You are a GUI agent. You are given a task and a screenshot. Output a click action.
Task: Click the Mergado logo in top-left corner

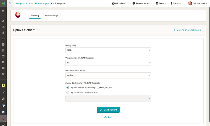click(3, 3)
